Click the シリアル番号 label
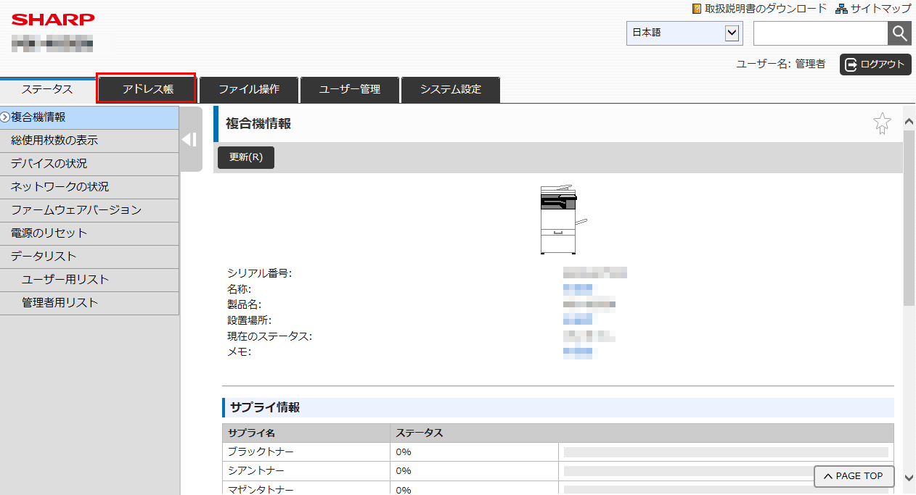916x495 pixels. click(x=259, y=273)
